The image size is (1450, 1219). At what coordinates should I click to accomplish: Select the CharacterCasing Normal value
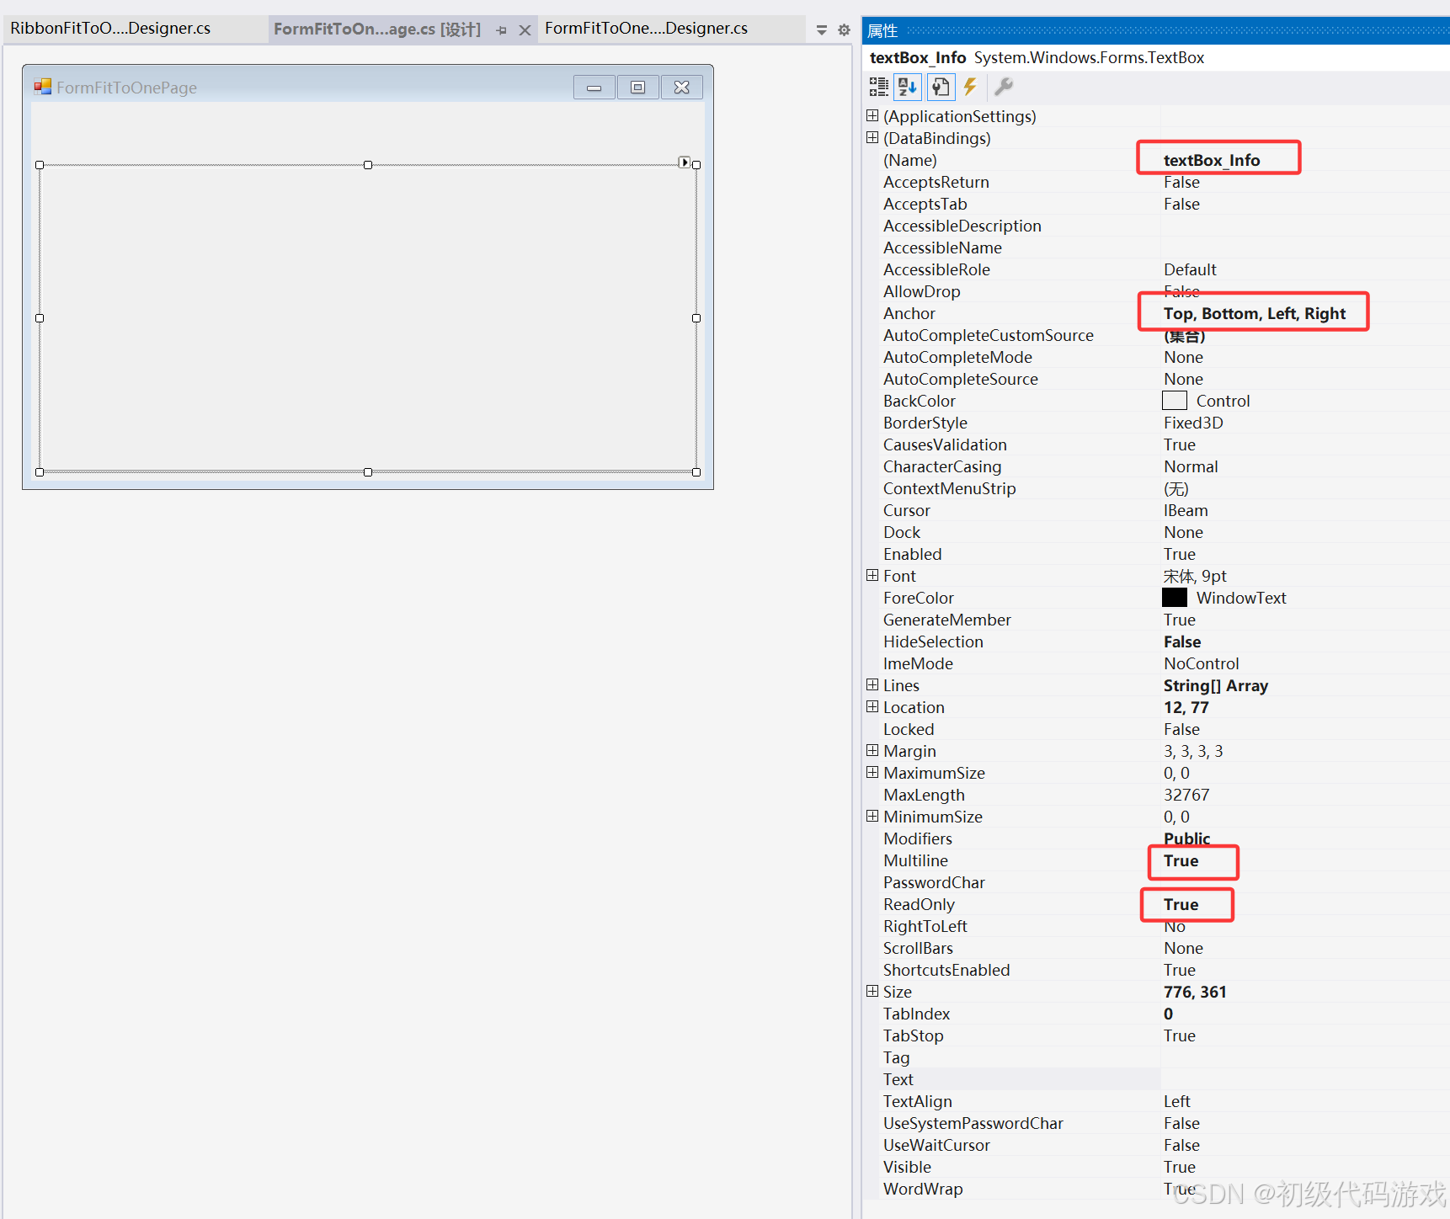click(x=1191, y=466)
